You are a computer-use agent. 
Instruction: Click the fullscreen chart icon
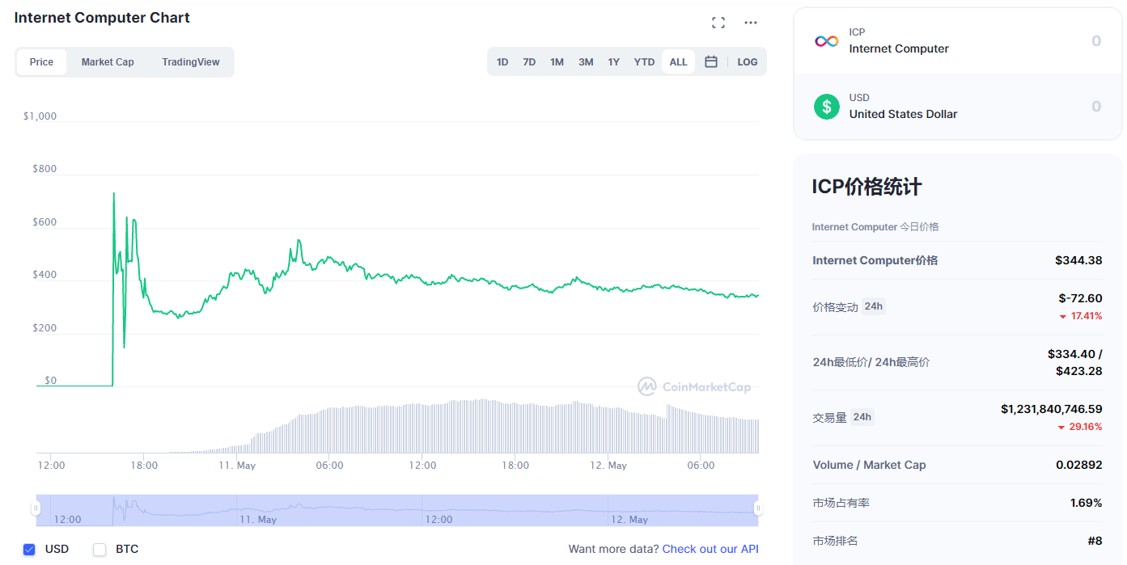click(718, 23)
